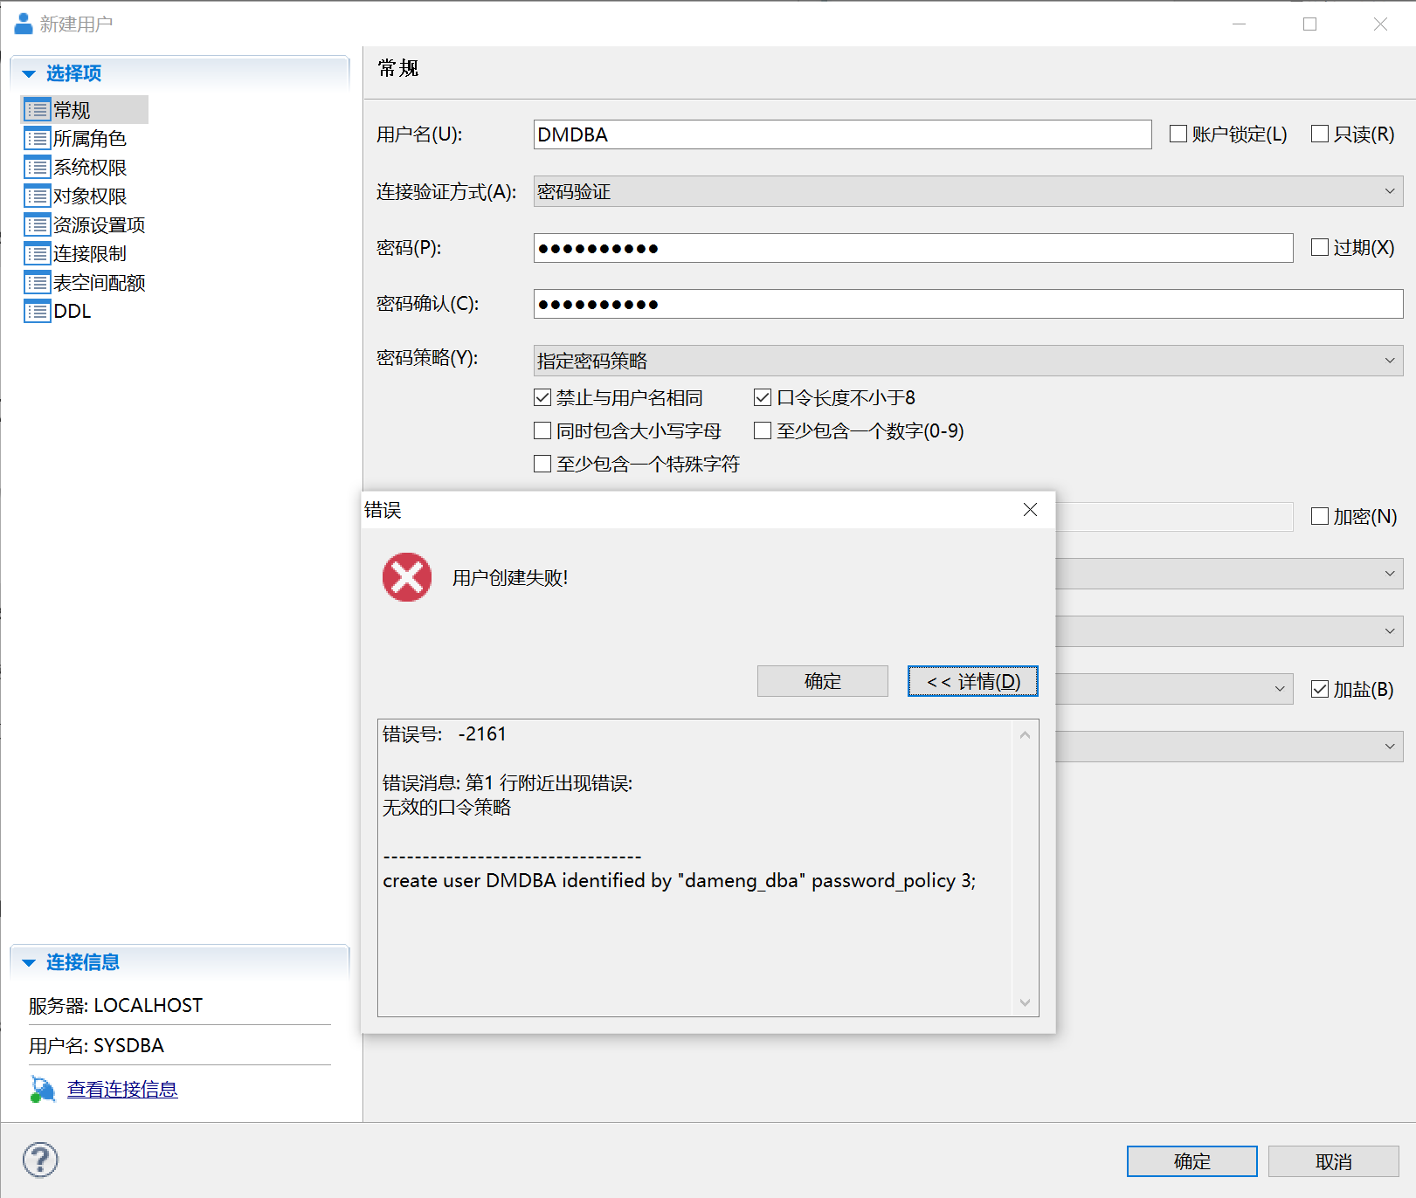The width and height of the screenshot is (1416, 1198).
Task: Click the input field left of 加密(N)
Action: [1174, 516]
